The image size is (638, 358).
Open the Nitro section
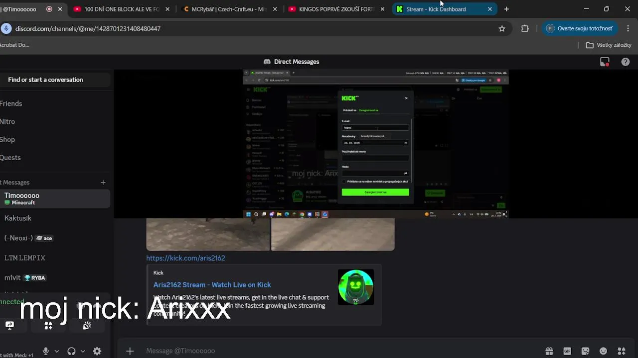tap(54, 121)
